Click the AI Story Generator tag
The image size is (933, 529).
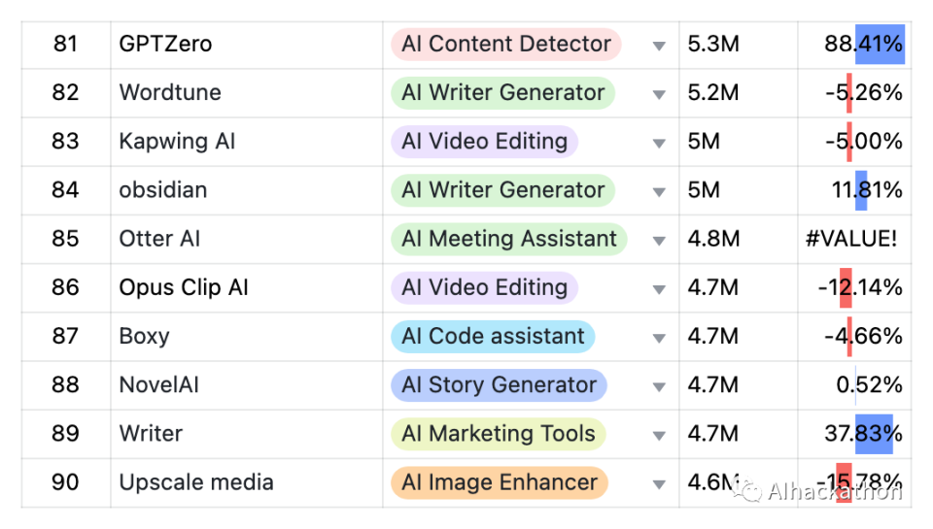[499, 384]
